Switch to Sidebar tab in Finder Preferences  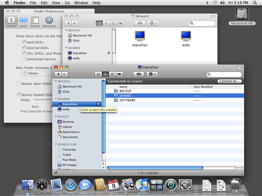tap(35, 22)
